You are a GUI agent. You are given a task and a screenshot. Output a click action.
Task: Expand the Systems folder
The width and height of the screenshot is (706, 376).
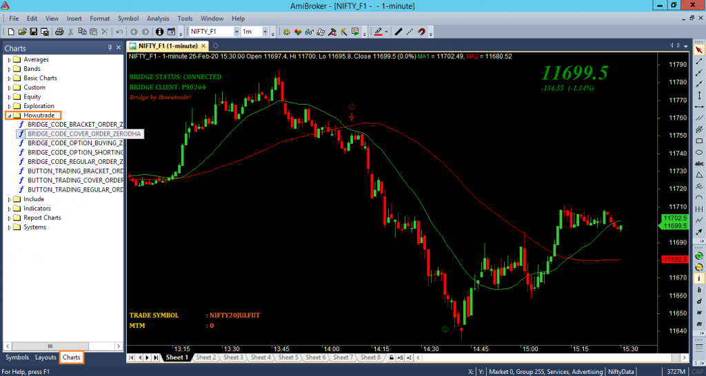pyautogui.click(x=9, y=227)
